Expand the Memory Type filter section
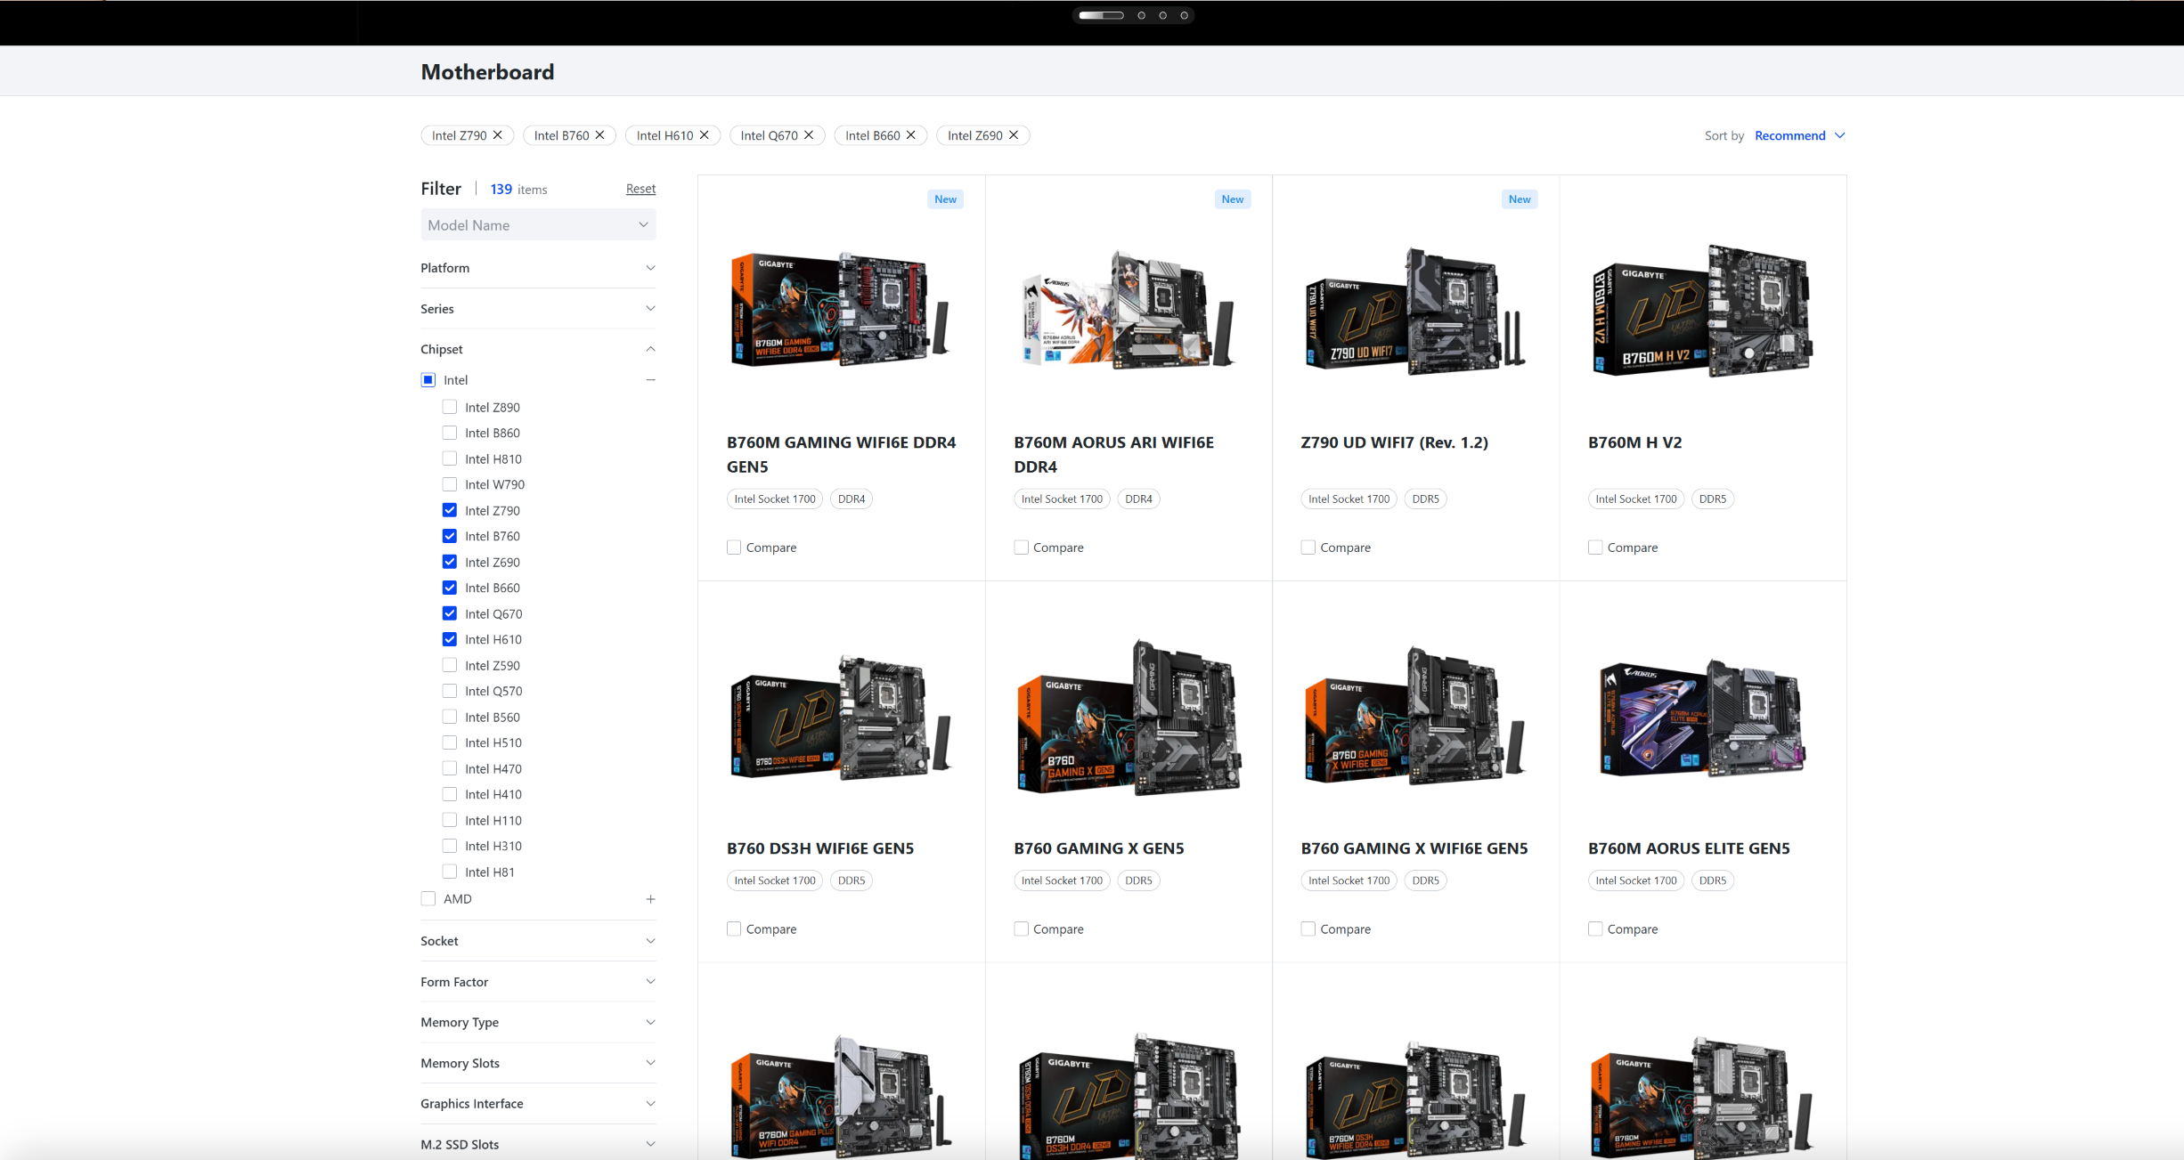This screenshot has height=1160, width=2184. click(538, 1022)
